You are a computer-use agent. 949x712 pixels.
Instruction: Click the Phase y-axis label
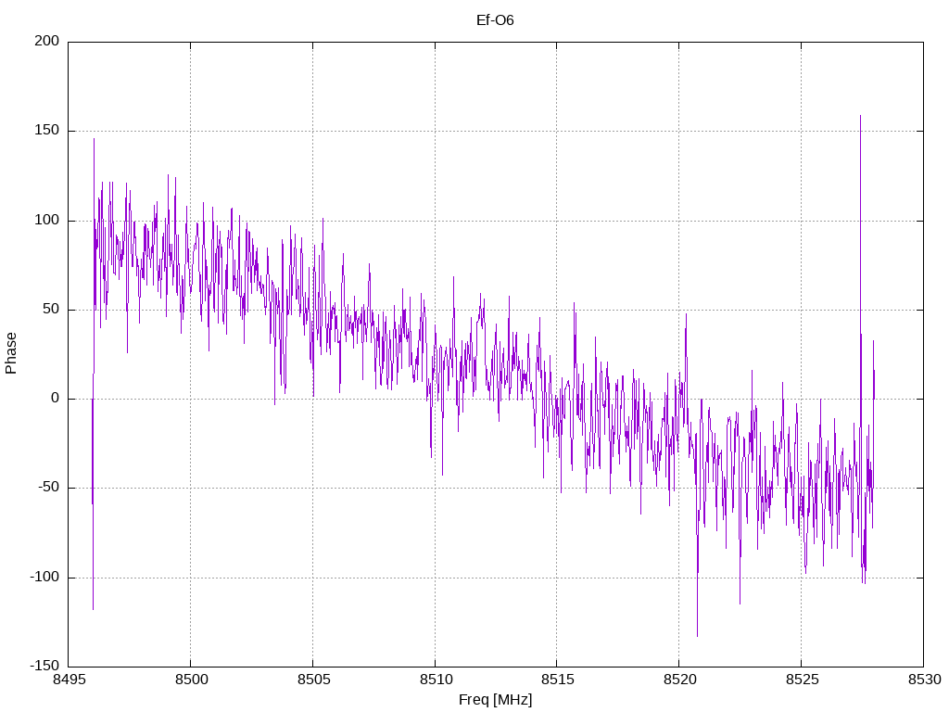pyautogui.click(x=11, y=353)
